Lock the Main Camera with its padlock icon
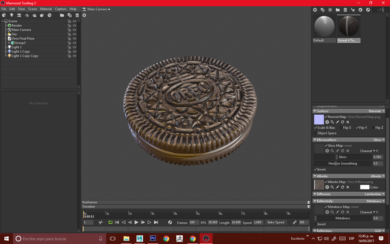 69,30
